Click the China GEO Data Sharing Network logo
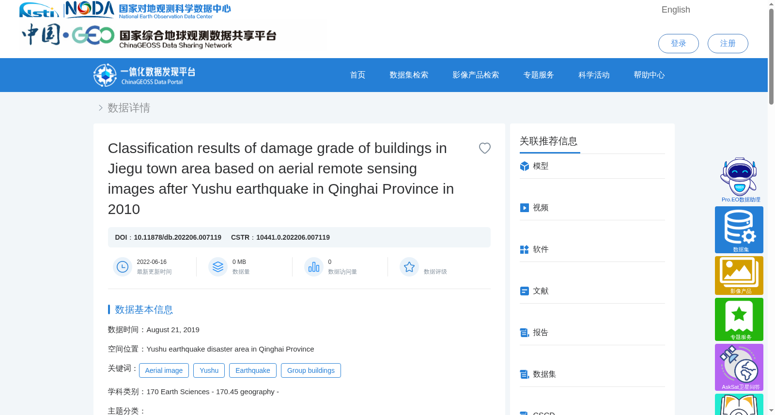The width and height of the screenshot is (775, 415). click(149, 35)
